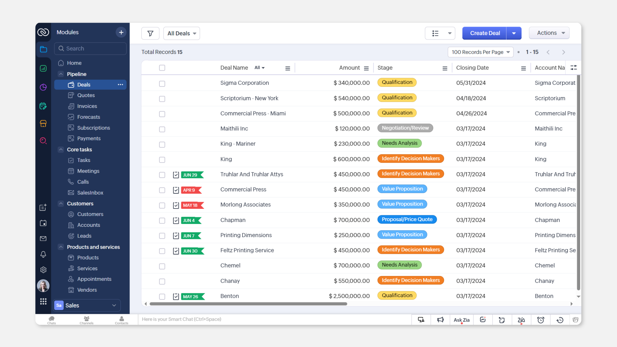Tick the checkbox for the Chapman deal row

pyautogui.click(x=162, y=221)
